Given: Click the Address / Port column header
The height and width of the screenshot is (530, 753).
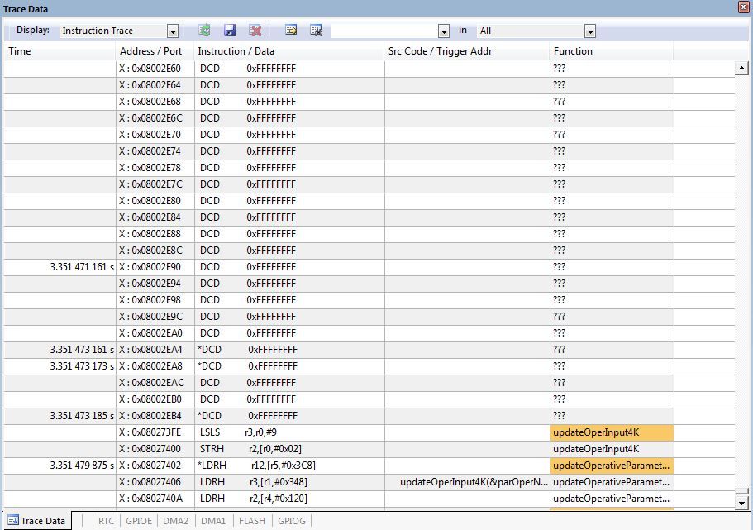Looking at the screenshot, I should pos(155,51).
